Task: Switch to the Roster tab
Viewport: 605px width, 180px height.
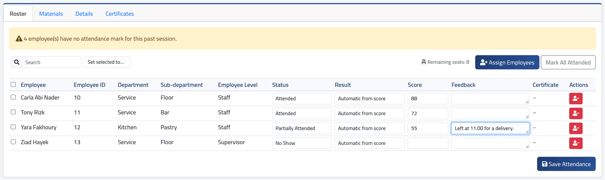Action: tap(18, 14)
